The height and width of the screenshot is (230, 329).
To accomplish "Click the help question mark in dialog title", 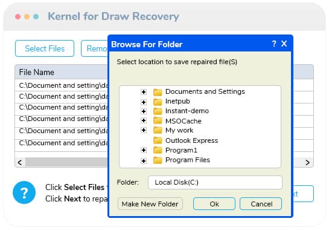I will click(274, 44).
